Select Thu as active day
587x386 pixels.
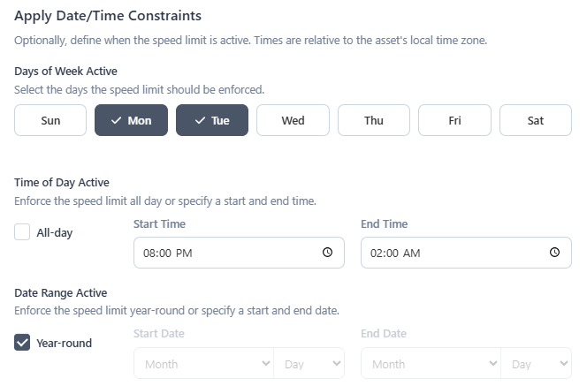(374, 120)
